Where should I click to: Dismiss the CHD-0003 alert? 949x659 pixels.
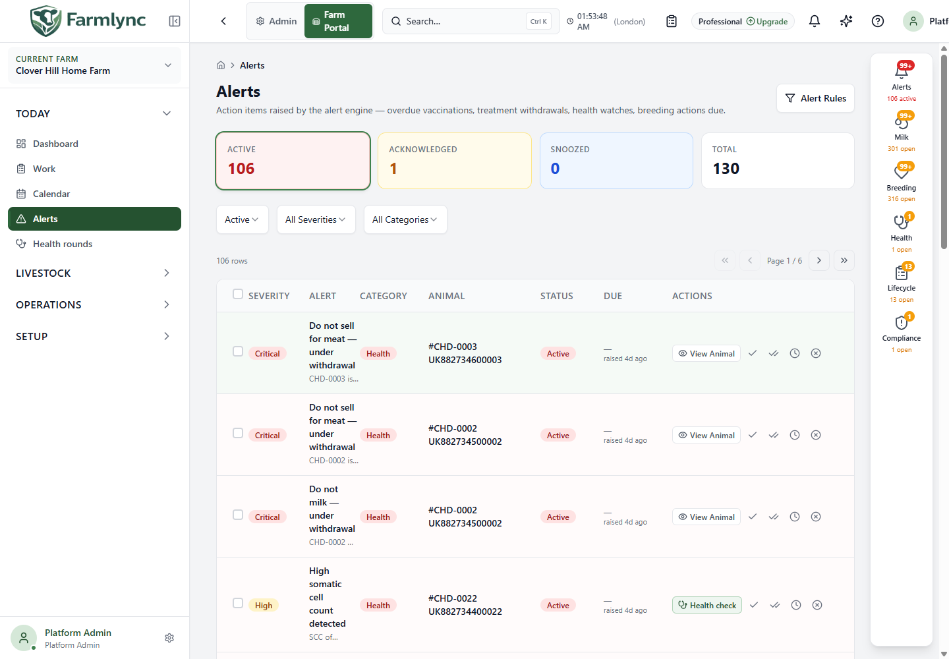[816, 353]
